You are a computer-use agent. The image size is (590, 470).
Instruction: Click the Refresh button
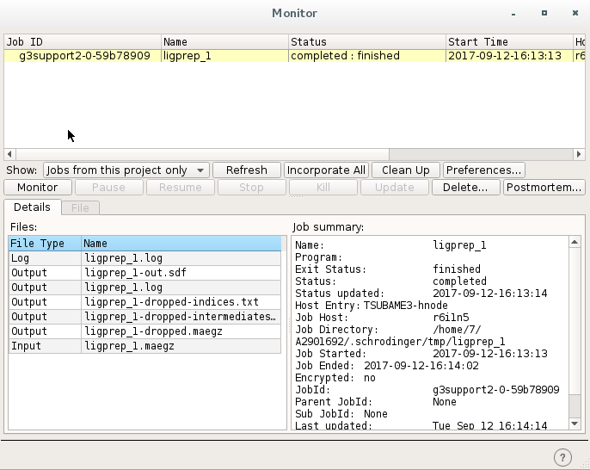pyautogui.click(x=246, y=170)
